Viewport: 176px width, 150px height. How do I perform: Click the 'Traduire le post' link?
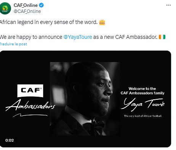click(x=13, y=44)
